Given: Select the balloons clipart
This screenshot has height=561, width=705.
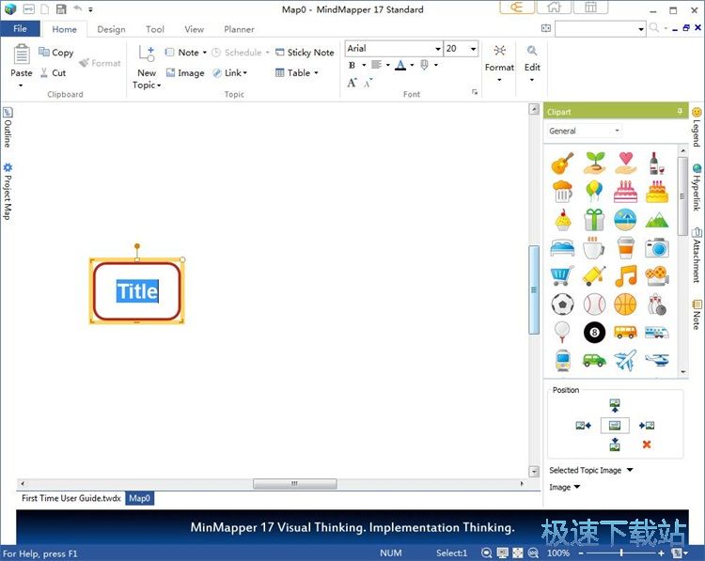Looking at the screenshot, I should click(x=594, y=191).
